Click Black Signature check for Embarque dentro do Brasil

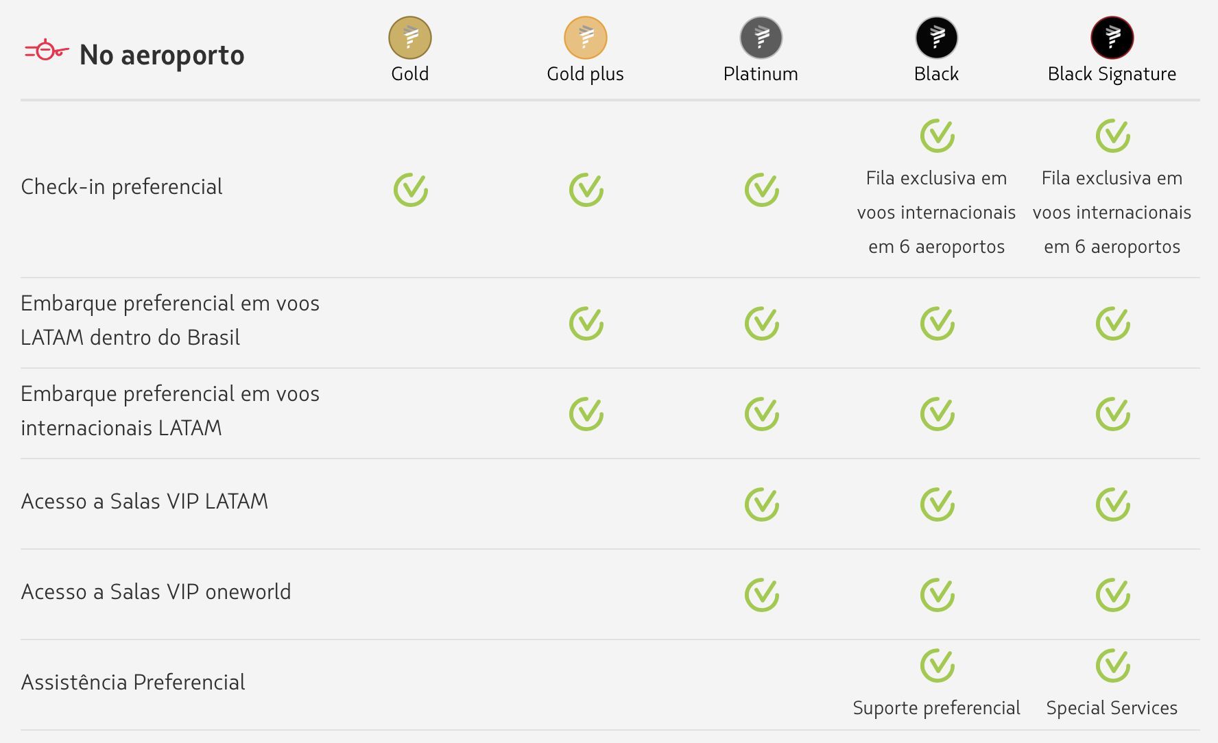[x=1113, y=323]
